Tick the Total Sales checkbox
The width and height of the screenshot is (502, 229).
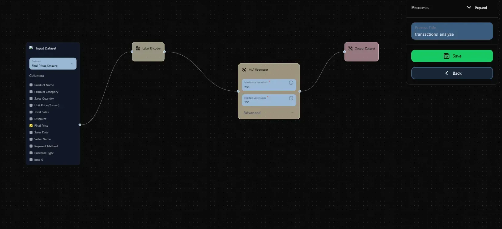pyautogui.click(x=31, y=112)
